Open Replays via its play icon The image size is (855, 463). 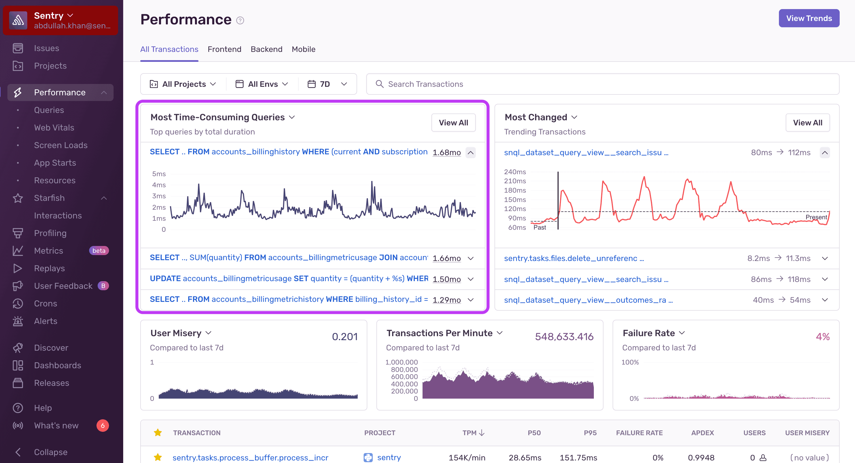tap(18, 268)
